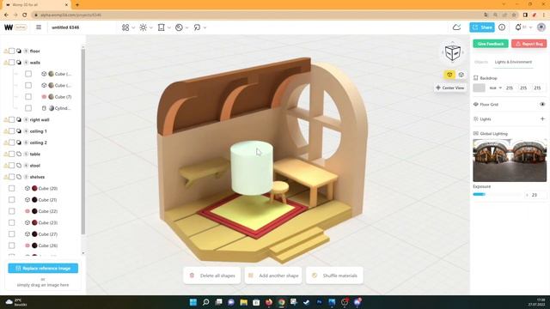Viewport: 550px width, 309px height.
Task: Open the RGB color mode dropdown
Action: point(495,88)
